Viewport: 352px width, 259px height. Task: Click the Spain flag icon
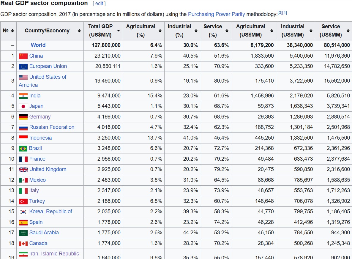point(23,222)
